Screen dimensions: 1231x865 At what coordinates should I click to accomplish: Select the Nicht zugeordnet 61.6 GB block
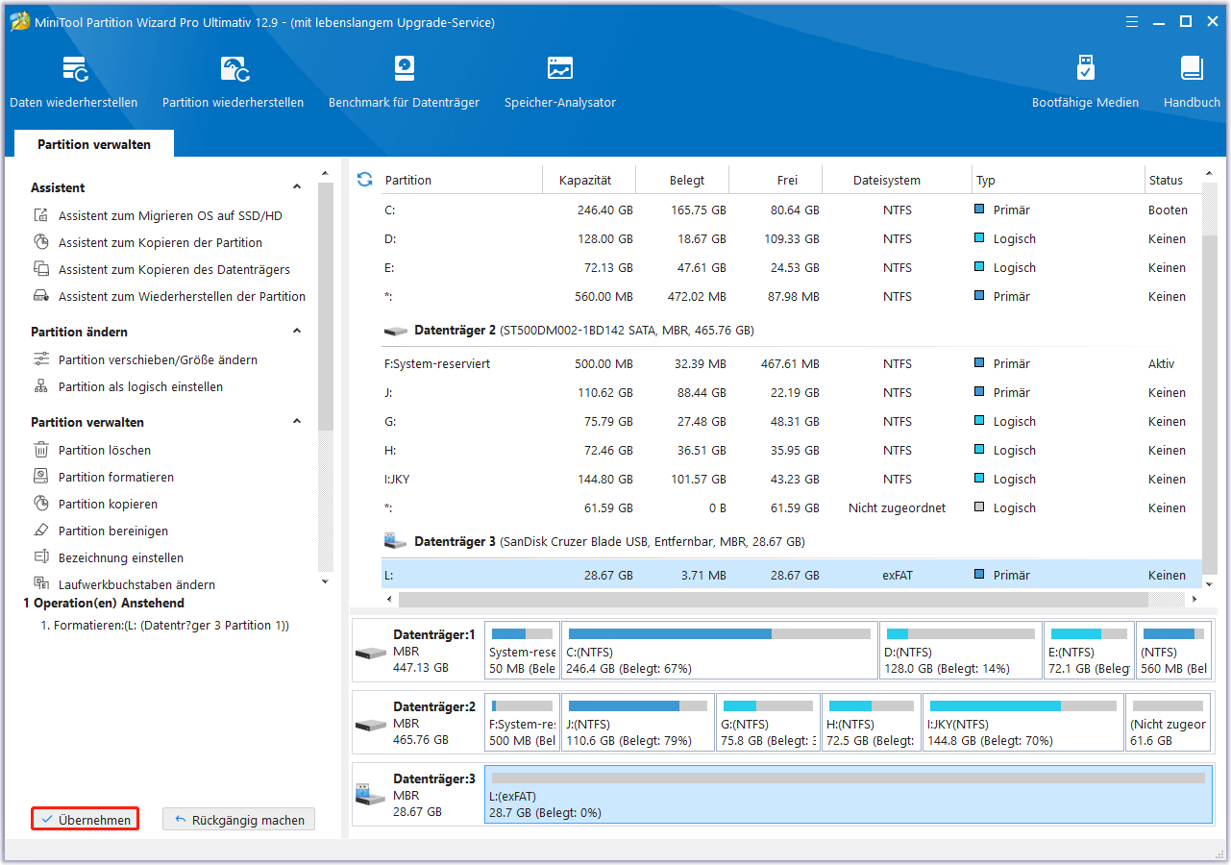(x=1168, y=724)
